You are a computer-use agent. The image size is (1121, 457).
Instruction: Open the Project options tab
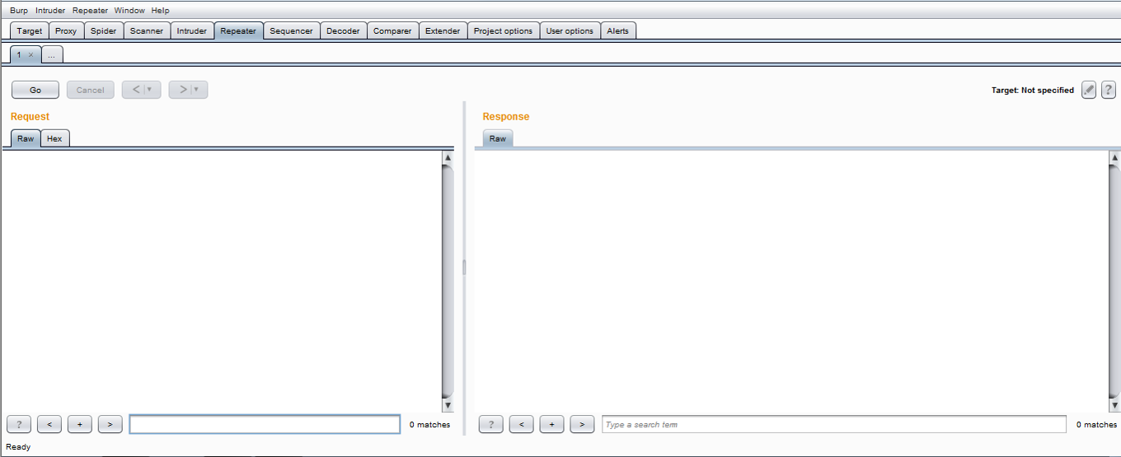[504, 30]
